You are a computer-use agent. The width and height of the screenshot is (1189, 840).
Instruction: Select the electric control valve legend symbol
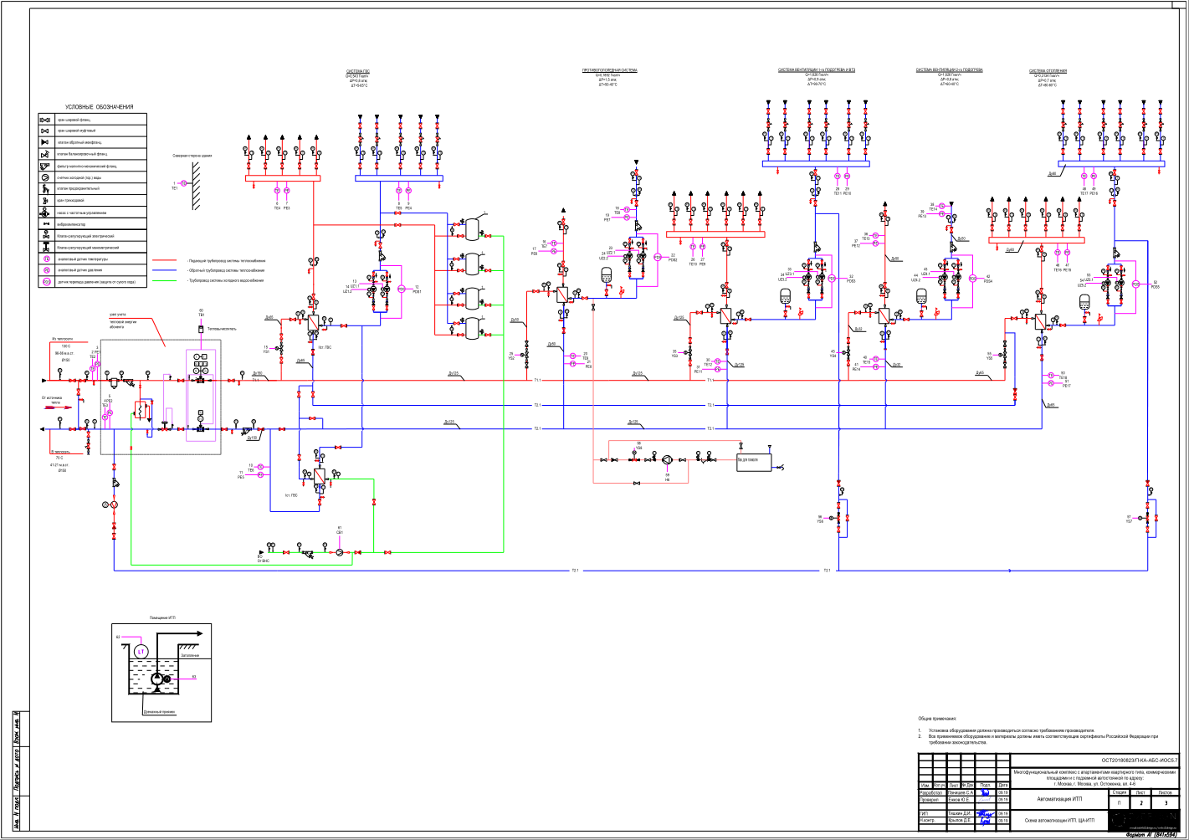(x=44, y=236)
